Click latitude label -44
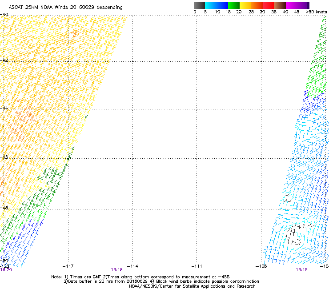 [4, 108]
